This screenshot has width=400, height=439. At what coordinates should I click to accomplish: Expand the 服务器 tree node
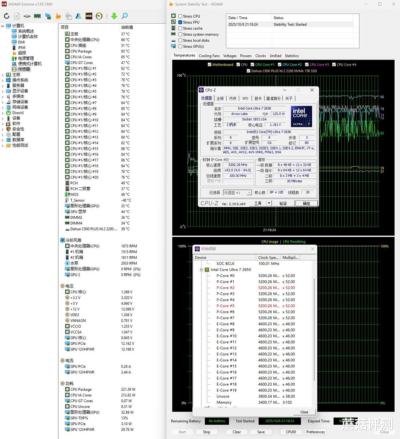pos(3,86)
